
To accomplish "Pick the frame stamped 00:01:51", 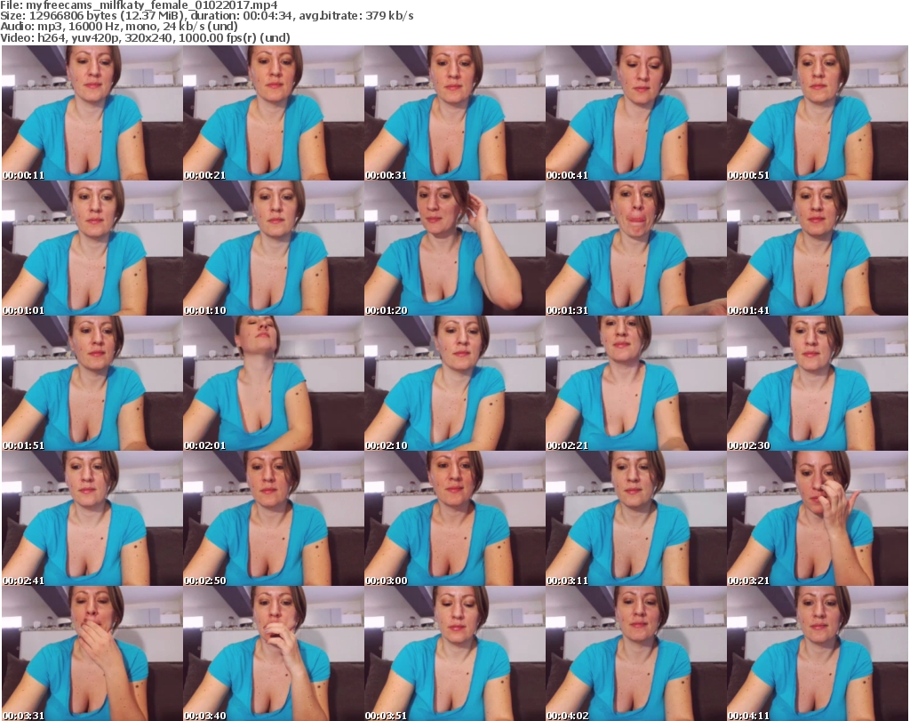I will [x=92, y=384].
